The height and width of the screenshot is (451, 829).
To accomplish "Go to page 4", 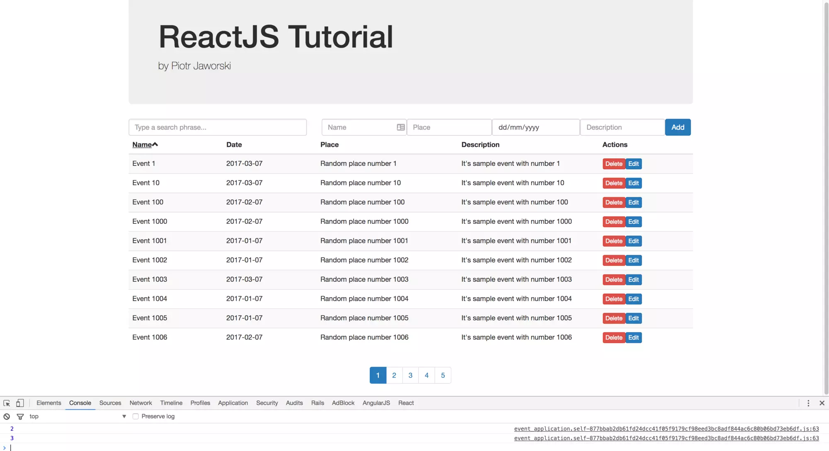I will tap(427, 375).
